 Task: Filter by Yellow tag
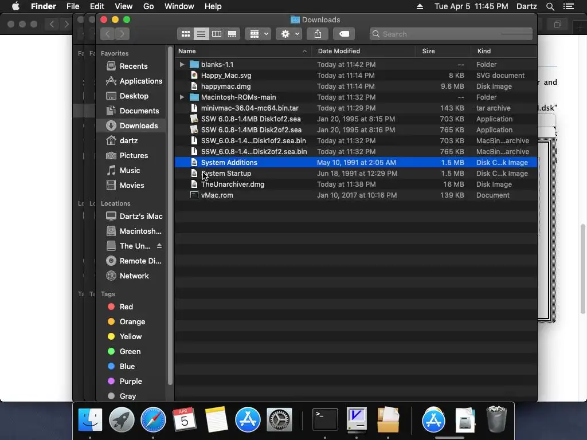131,336
